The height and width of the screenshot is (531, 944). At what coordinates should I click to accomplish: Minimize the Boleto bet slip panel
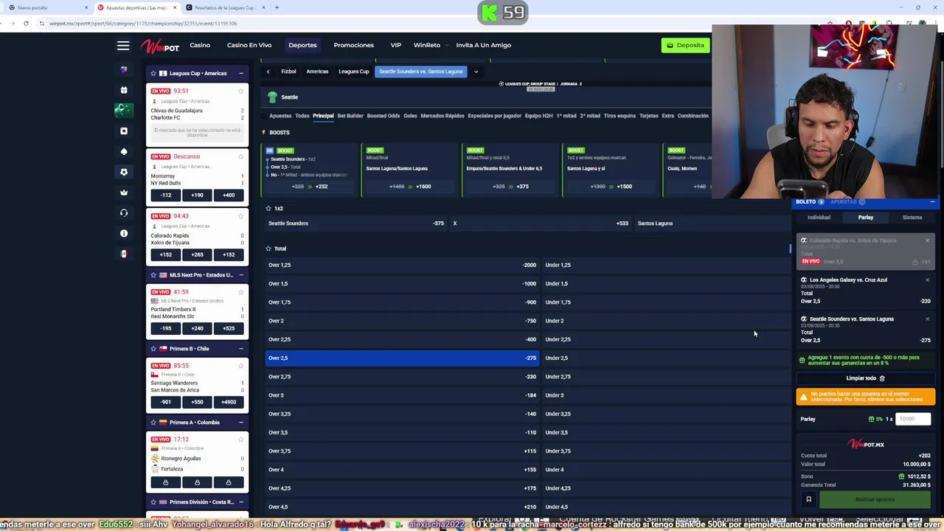931,202
